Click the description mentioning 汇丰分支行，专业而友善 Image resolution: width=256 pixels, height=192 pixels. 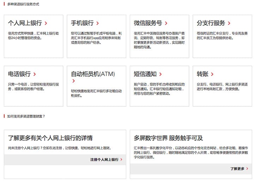point(222,36)
